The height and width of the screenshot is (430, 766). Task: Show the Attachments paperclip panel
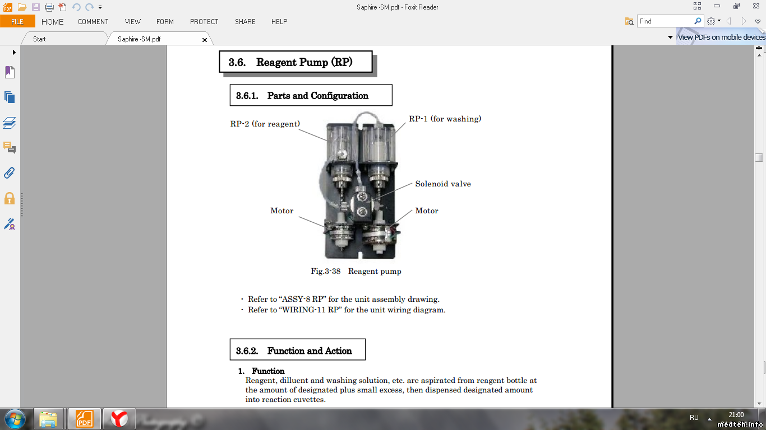10,173
